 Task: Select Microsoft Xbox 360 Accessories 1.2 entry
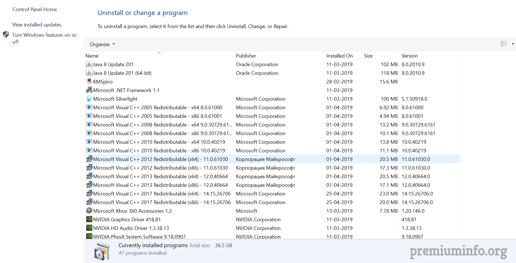pyautogui.click(x=132, y=211)
